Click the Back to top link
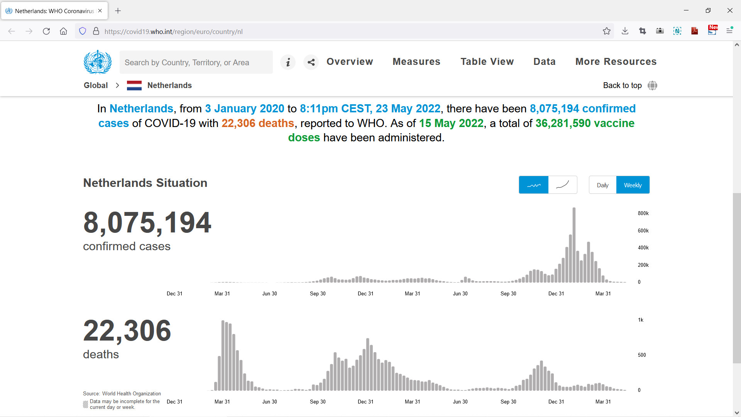 (622, 85)
